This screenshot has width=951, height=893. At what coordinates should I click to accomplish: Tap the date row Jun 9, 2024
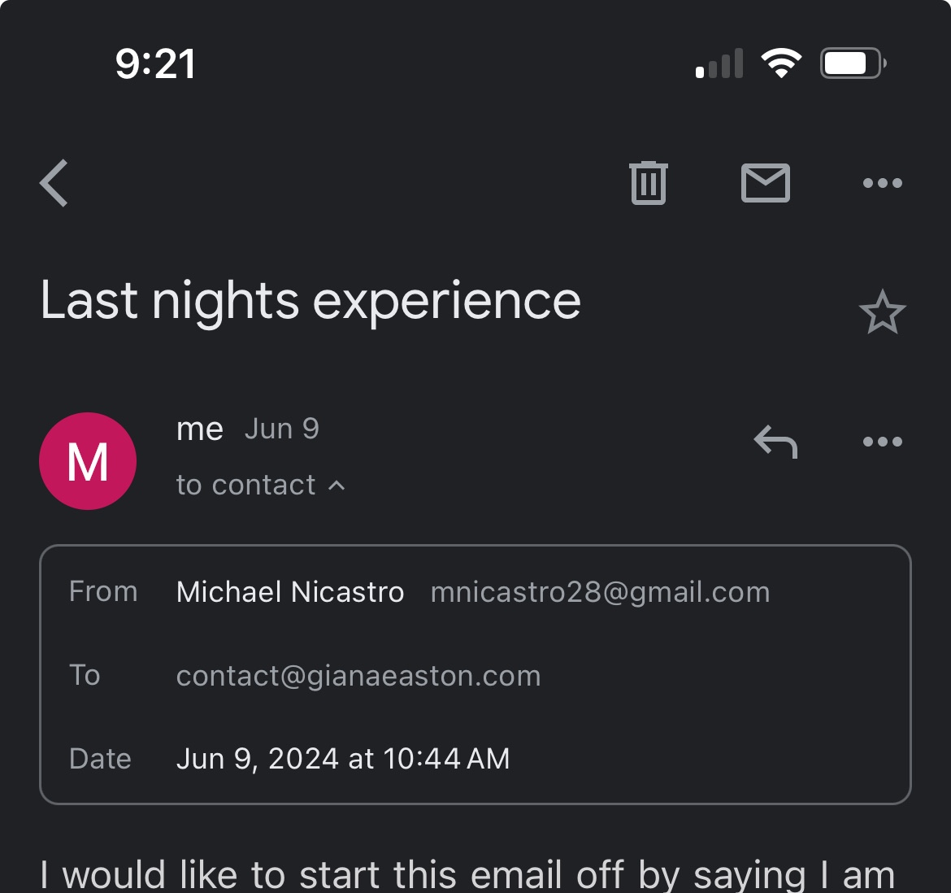[343, 759]
